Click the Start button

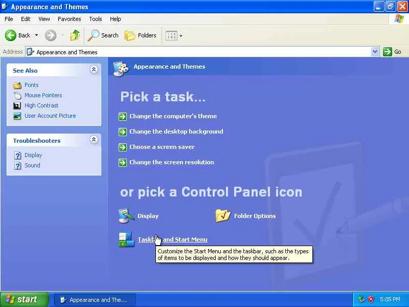[x=25, y=299]
